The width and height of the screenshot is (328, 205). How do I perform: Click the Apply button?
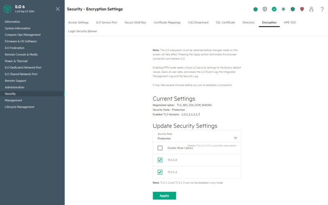[x=164, y=196]
